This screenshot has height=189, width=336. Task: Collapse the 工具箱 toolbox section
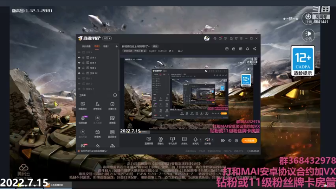click(x=115, y=95)
